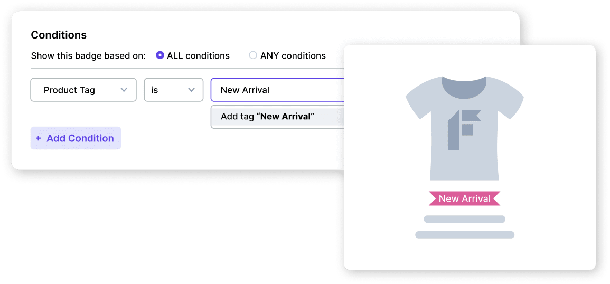The width and height of the screenshot is (610, 284).
Task: Open the "is" operator dropdown
Action: [x=173, y=90]
